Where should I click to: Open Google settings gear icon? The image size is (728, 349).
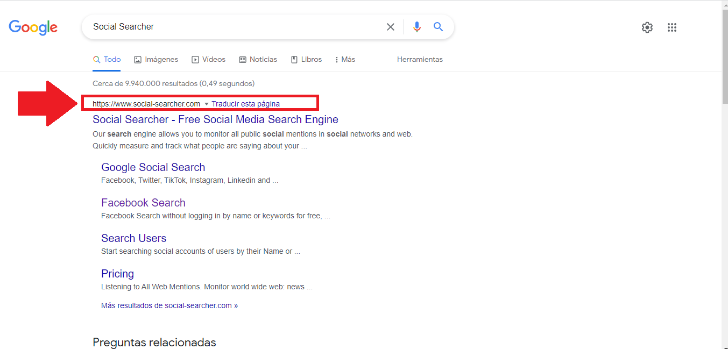647,27
